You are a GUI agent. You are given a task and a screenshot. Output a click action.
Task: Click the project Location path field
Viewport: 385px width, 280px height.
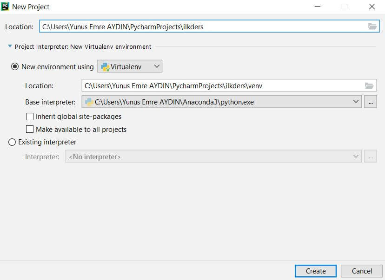tap(209, 26)
